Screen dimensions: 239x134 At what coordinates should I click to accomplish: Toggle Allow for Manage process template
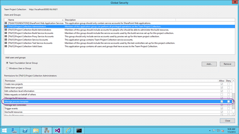[222, 102]
